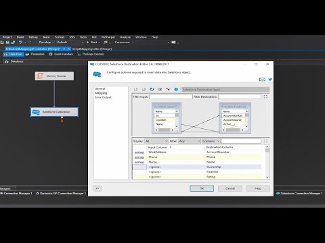Click the filter text box next to Contains
Viewport: 325px width, 243px height.
[241, 141]
